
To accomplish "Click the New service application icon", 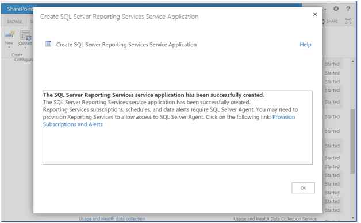I will tap(9, 34).
